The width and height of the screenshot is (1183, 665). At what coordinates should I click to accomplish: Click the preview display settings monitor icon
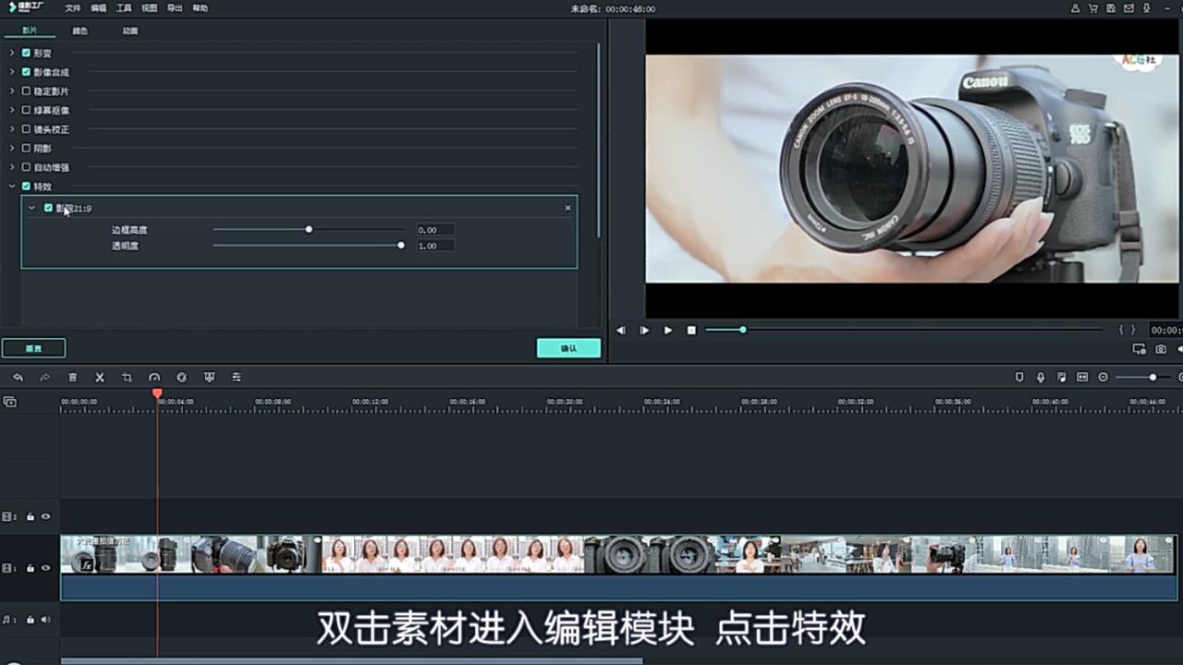click(1140, 349)
